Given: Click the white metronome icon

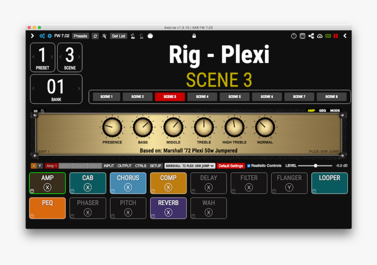Looking at the screenshot, I should 133,36.
